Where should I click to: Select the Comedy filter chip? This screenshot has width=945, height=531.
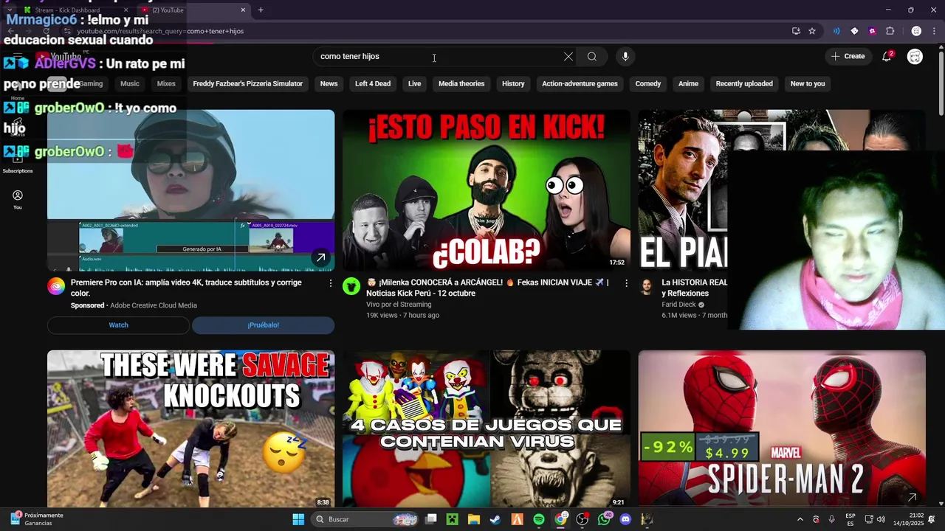click(648, 83)
